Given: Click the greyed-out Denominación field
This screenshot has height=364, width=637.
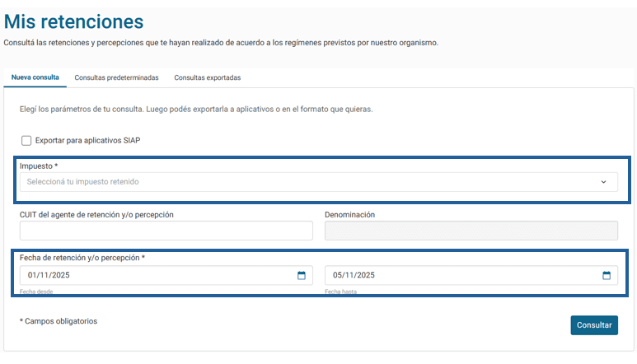Looking at the screenshot, I should [471, 231].
